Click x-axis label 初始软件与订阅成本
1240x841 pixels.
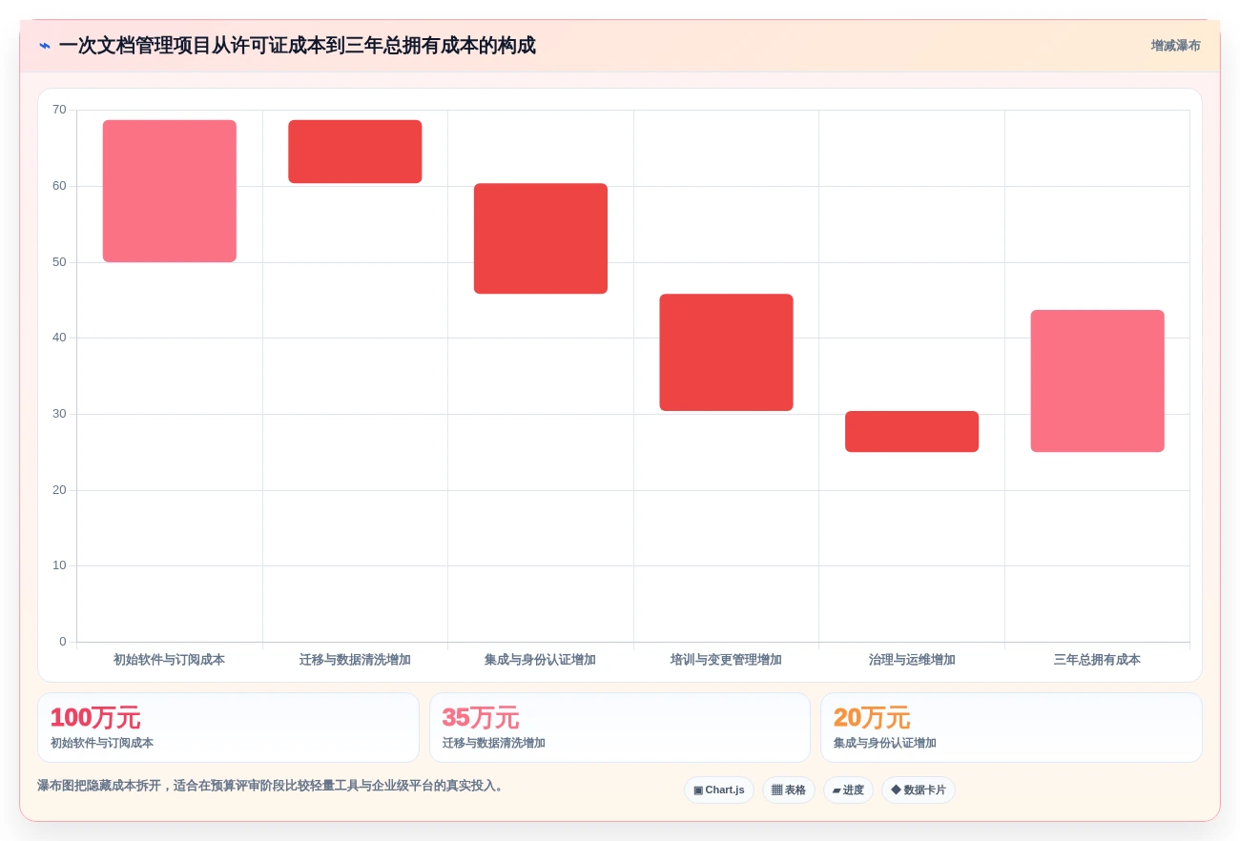click(170, 660)
